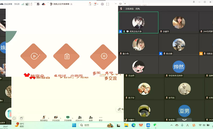Image resolution: width=213 pixels, height=129 pixels.
Task: Start sharing with the 共享屏幕 button
Action: point(68,118)
